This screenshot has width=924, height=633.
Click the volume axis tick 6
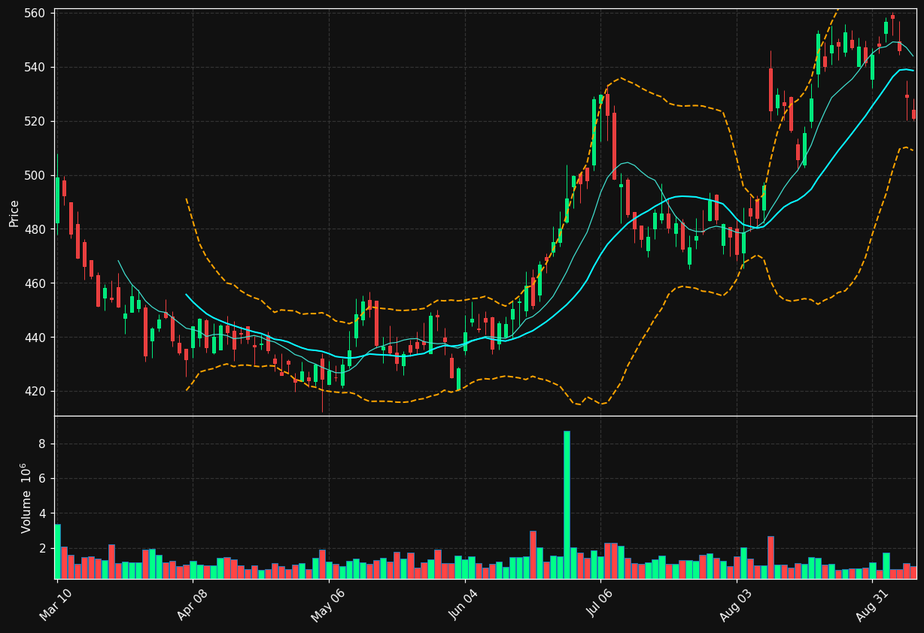(x=43, y=479)
